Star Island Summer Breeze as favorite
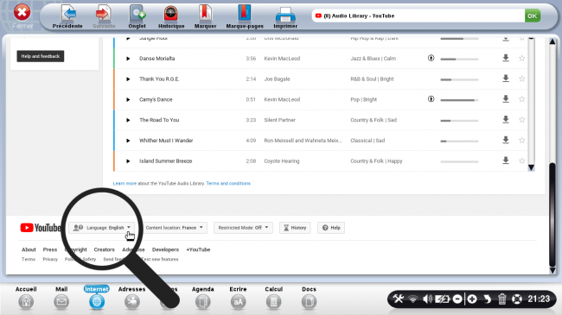This screenshot has height=315, width=562. (522, 161)
